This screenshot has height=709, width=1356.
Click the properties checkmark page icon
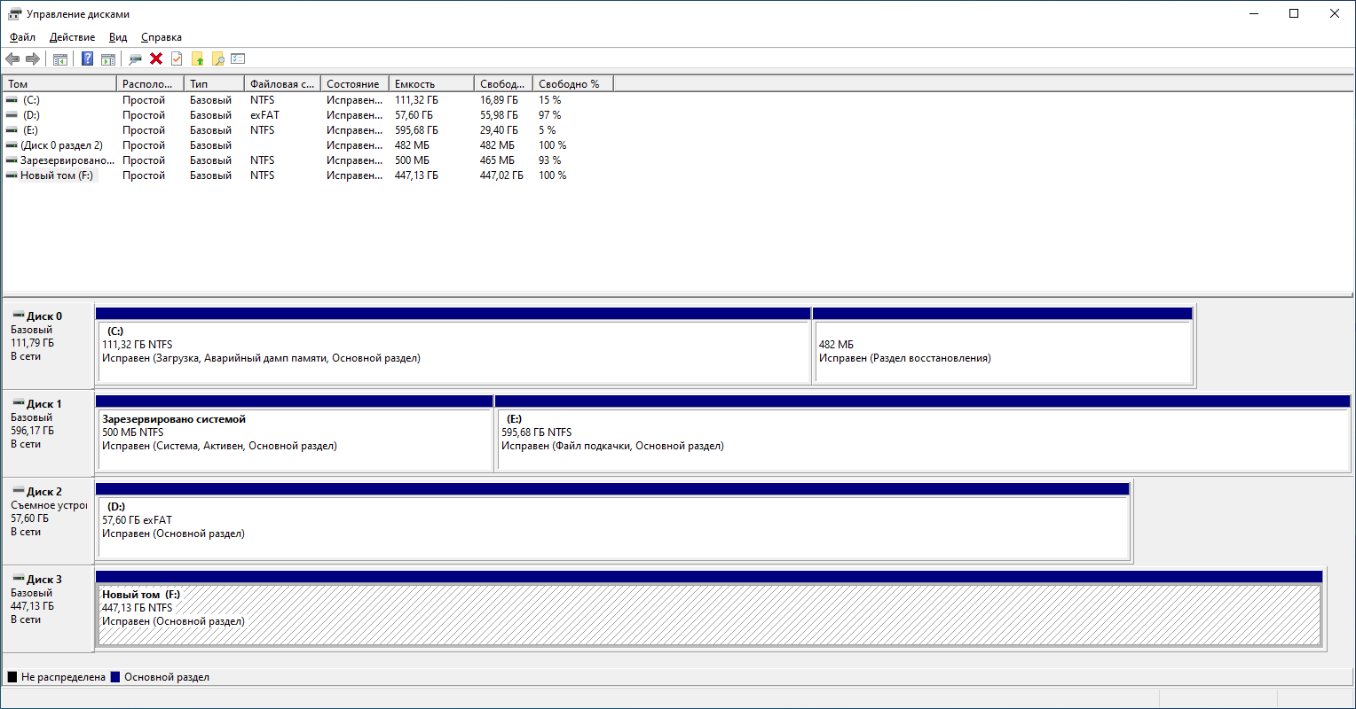pyautogui.click(x=177, y=58)
